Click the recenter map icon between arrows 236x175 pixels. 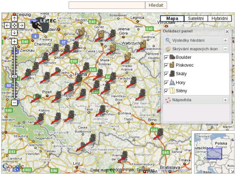point(14,25)
